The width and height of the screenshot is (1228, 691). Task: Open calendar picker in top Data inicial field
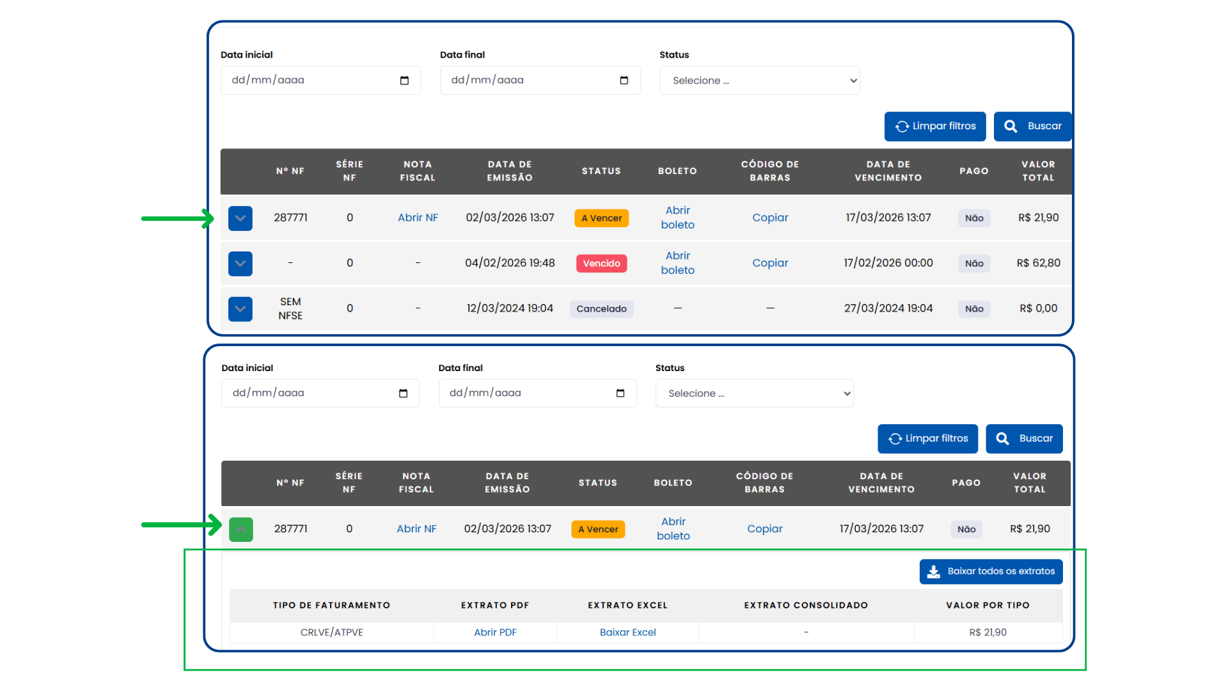[404, 81]
